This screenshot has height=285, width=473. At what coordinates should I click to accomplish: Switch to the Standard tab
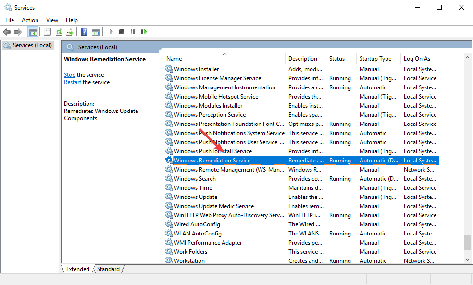tap(108, 269)
